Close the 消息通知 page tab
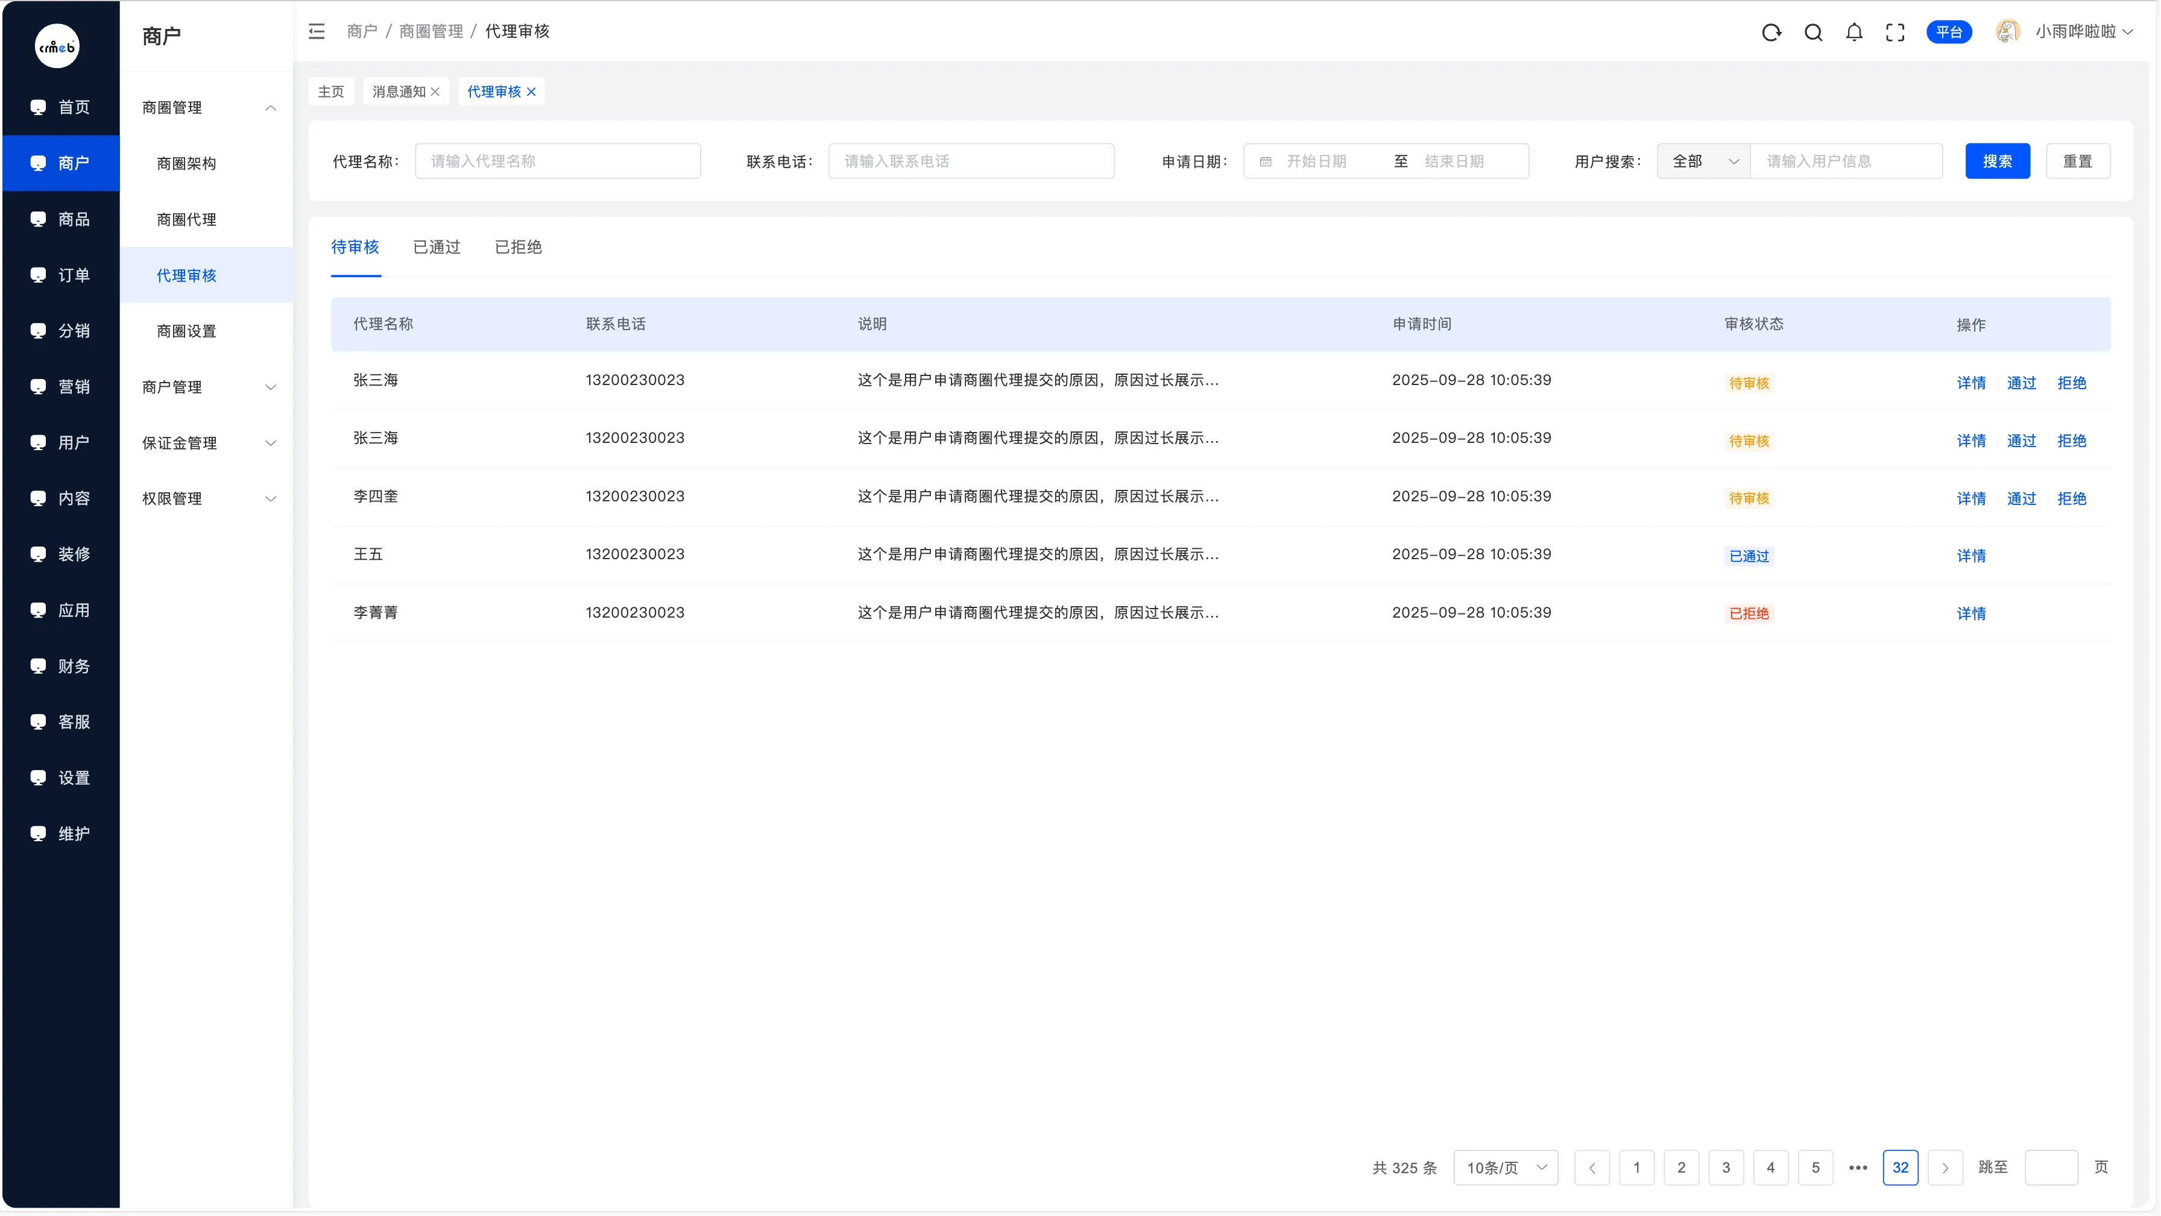 pyautogui.click(x=435, y=92)
